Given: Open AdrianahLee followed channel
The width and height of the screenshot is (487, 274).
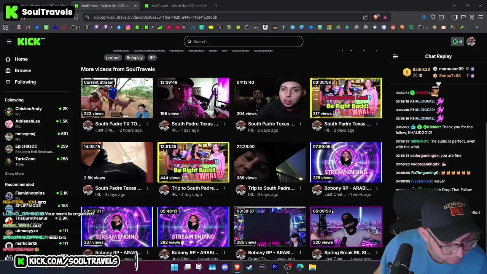Looking at the screenshot, I should tap(36, 124).
